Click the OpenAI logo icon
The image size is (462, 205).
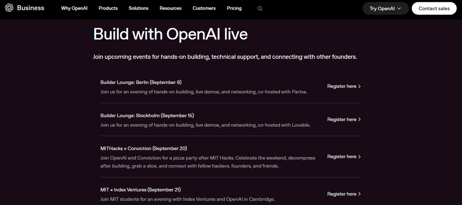coord(9,8)
